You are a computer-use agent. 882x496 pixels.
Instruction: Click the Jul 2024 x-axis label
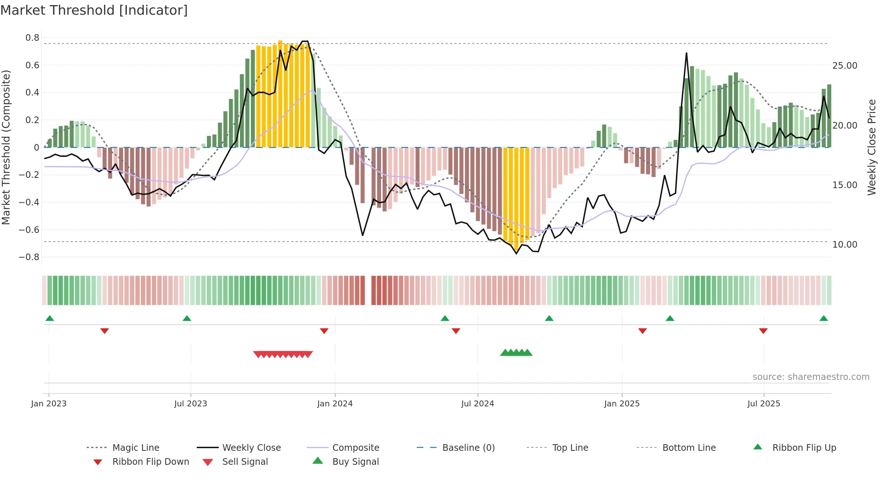[478, 403]
